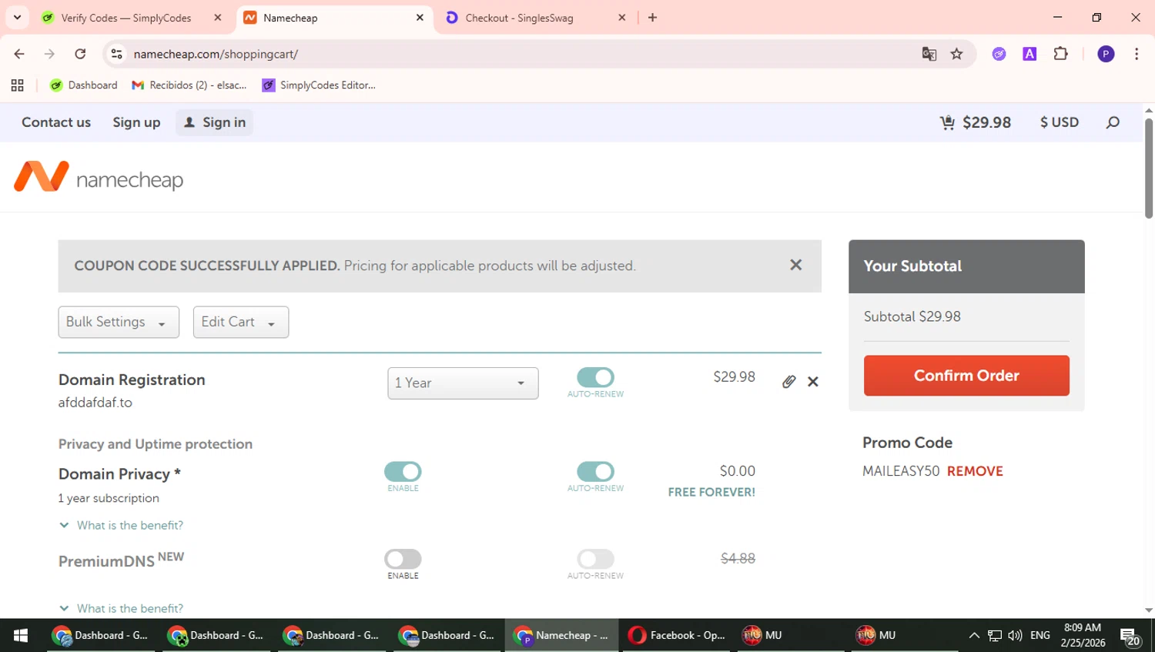Toggle Auto-Renew for Domain Privacy
Image resolution: width=1155 pixels, height=652 pixels.
coord(595,471)
